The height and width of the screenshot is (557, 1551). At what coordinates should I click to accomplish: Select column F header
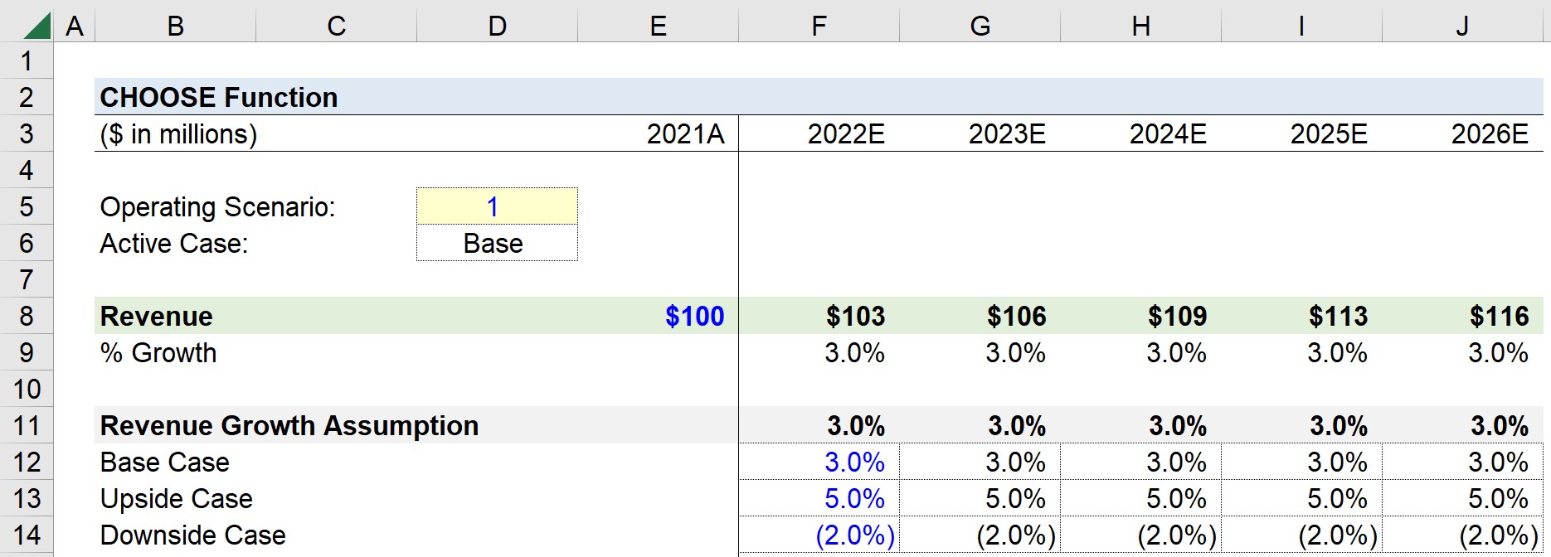tap(819, 26)
